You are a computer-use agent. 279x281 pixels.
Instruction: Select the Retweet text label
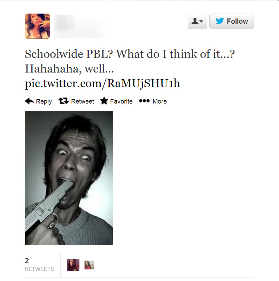[x=83, y=101]
